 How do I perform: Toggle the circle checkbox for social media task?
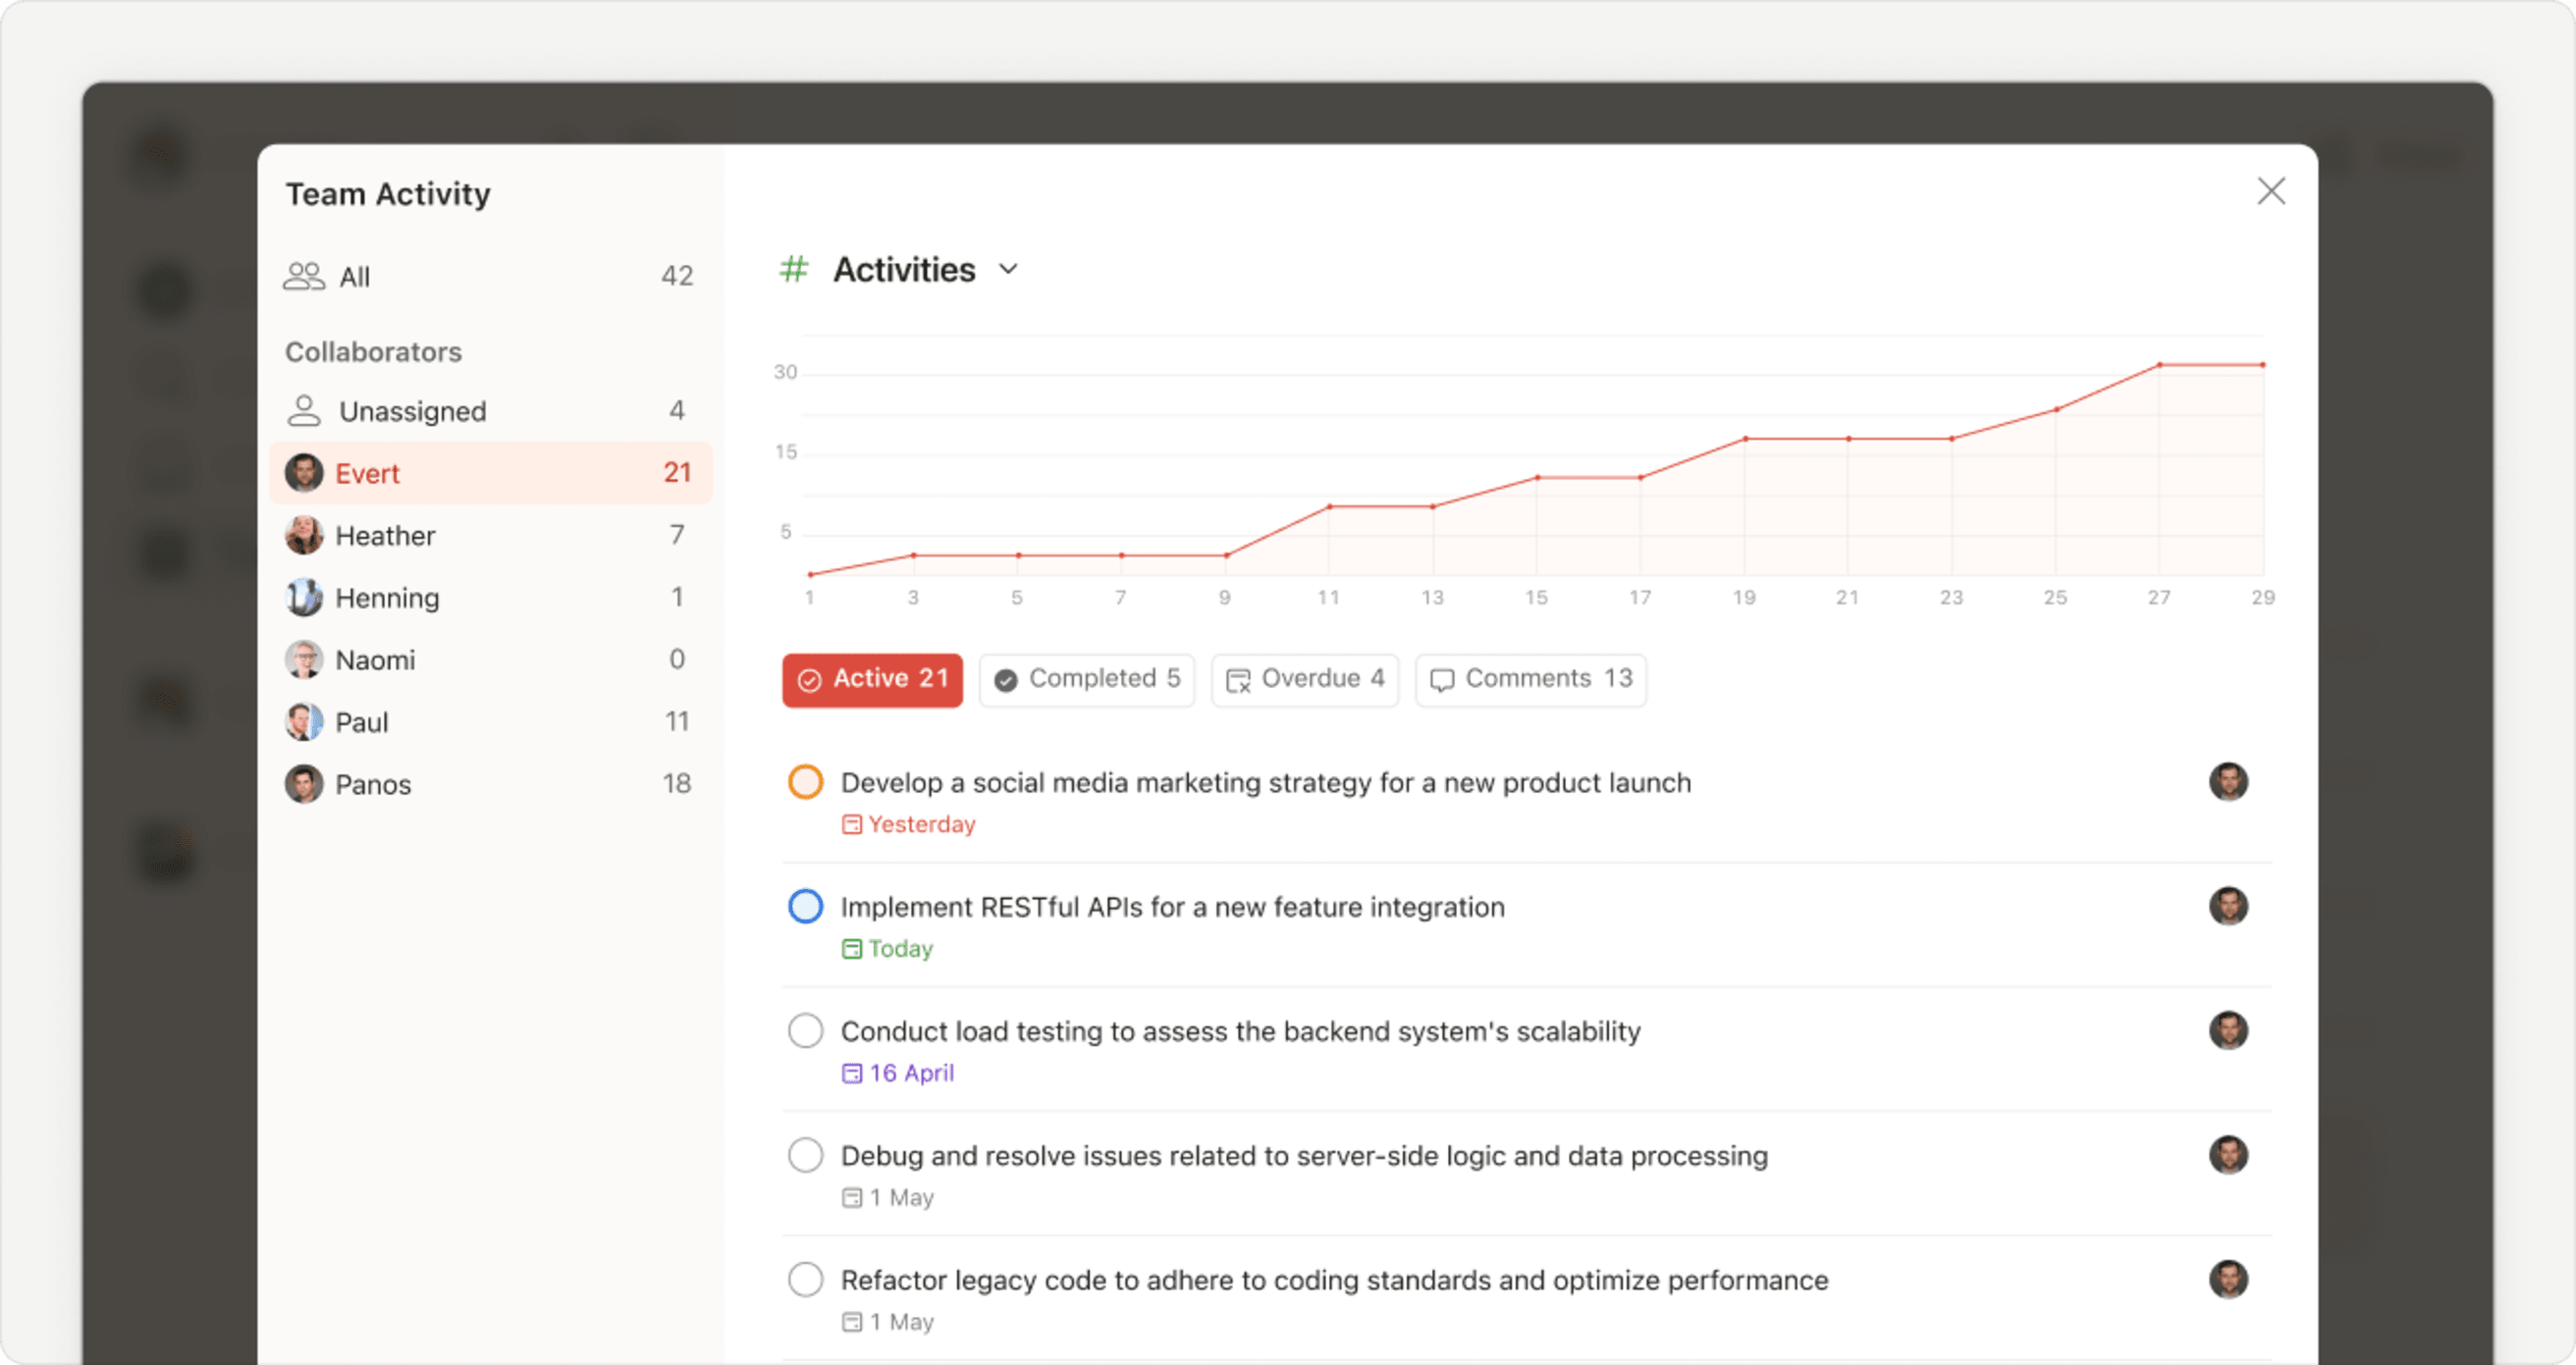(806, 781)
